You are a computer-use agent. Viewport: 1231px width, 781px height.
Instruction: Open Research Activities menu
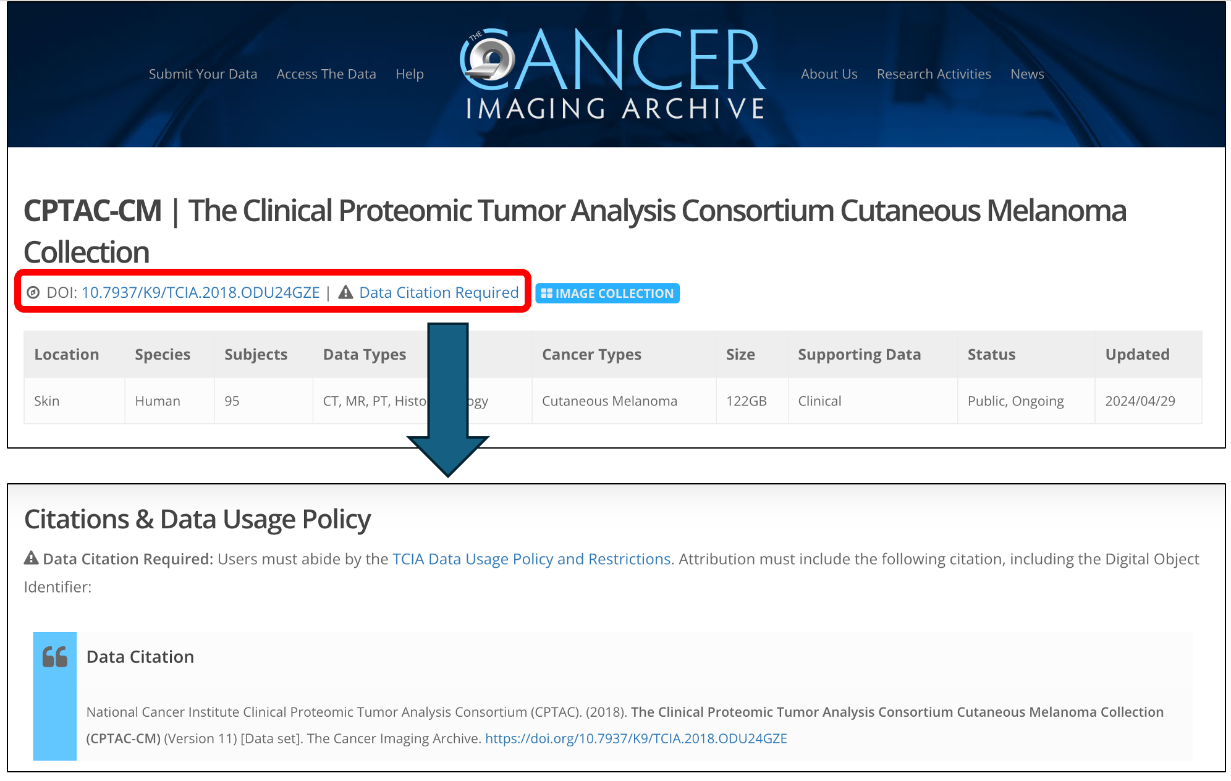click(x=933, y=74)
